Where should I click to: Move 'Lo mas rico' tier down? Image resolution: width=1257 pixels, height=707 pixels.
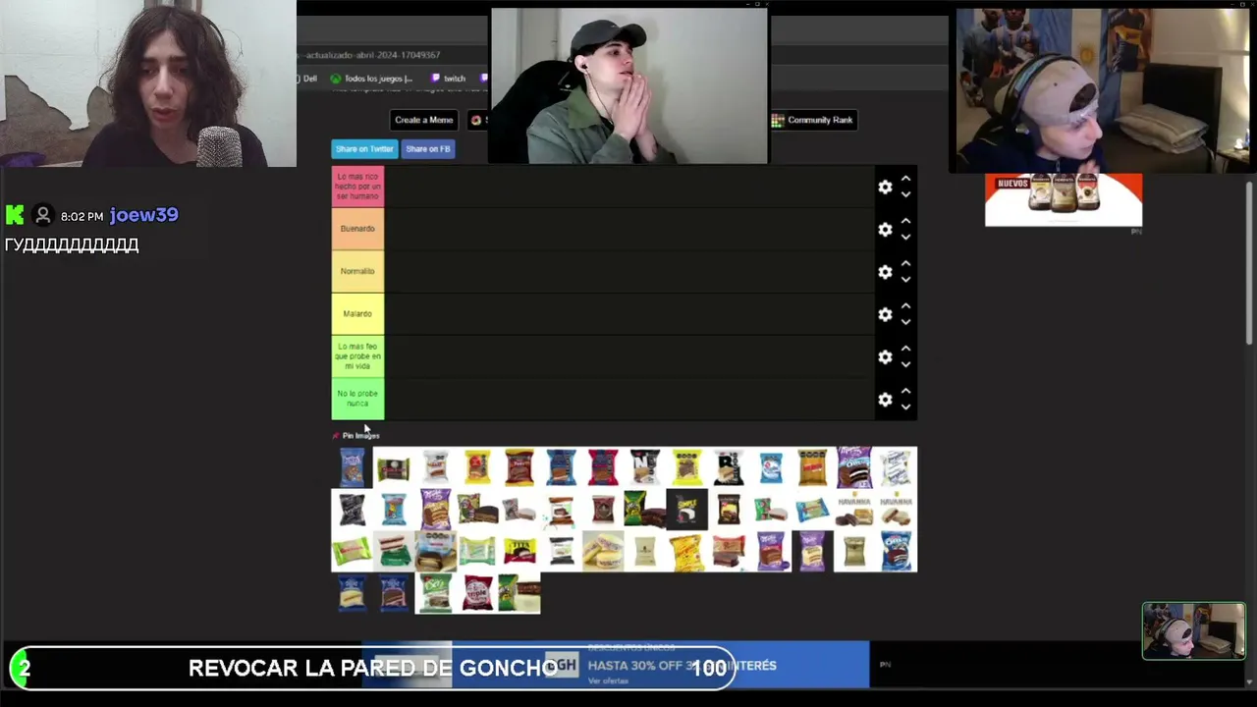[905, 194]
